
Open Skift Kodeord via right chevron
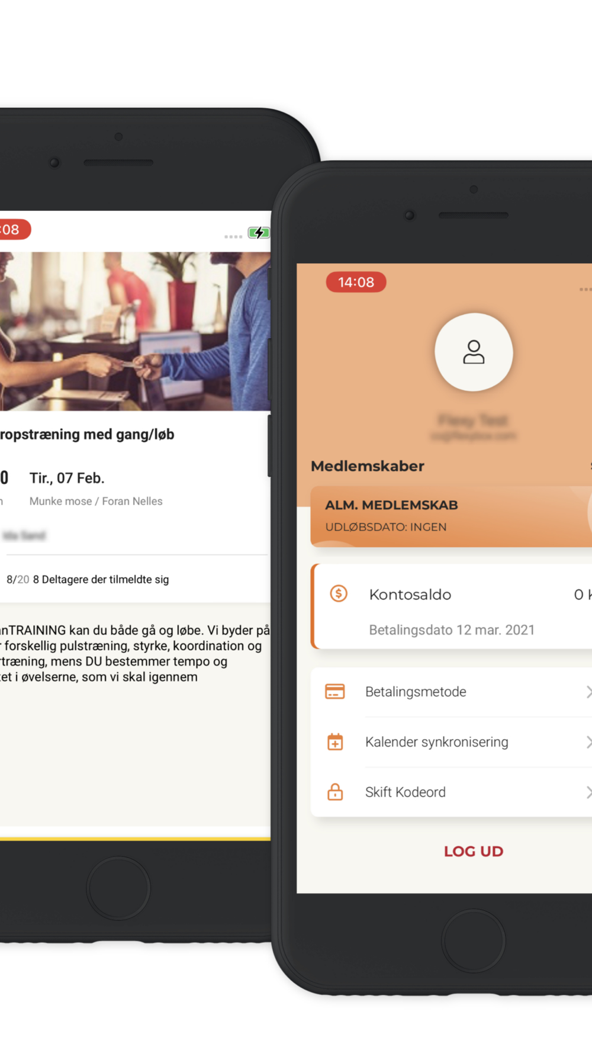tap(588, 792)
